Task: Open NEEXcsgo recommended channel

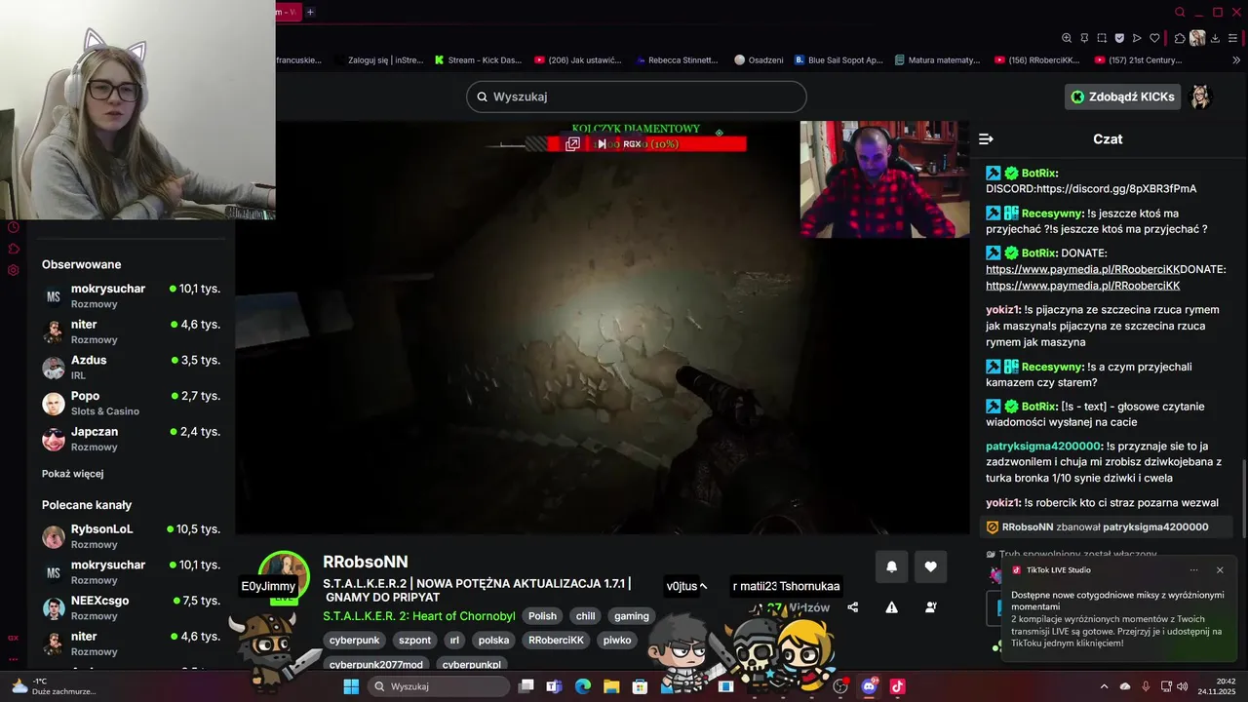Action: (132, 607)
